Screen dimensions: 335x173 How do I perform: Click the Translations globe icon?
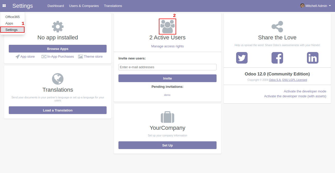coord(58,79)
